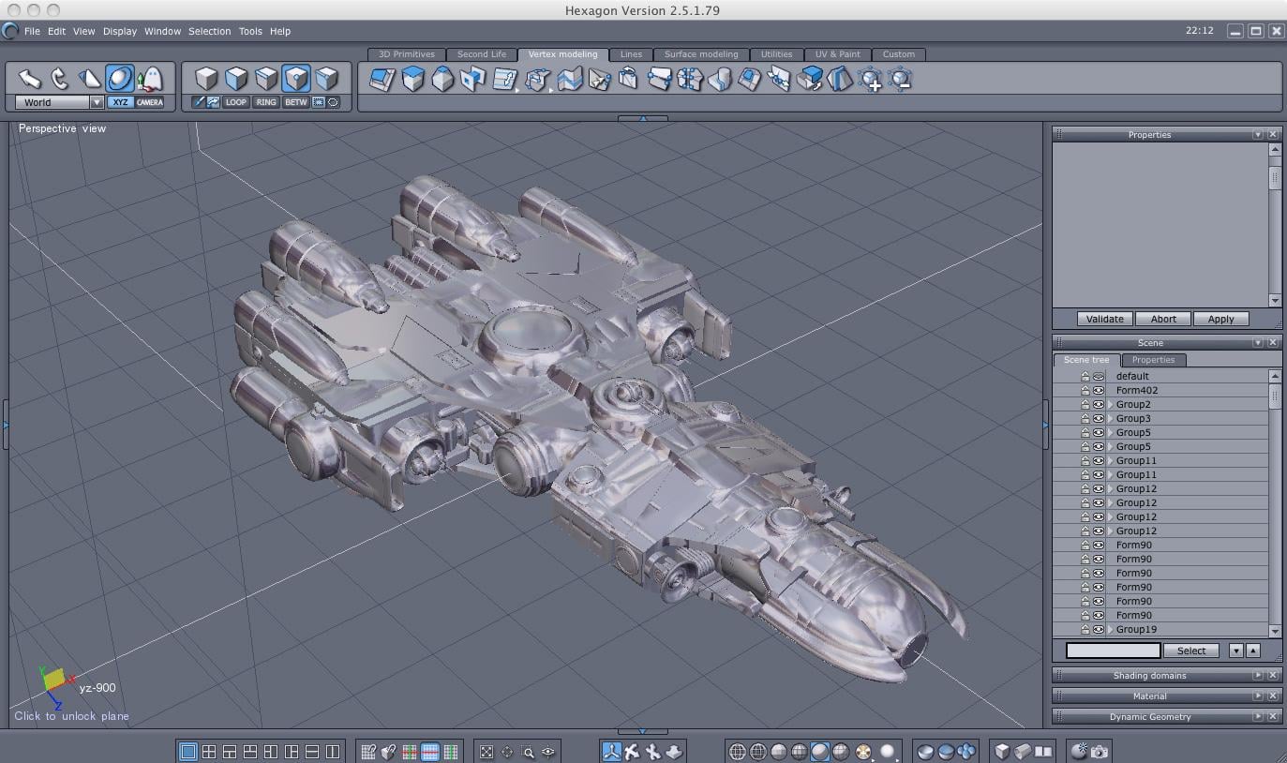Expand Group3 in the scene tree
The height and width of the screenshot is (763, 1287).
pyautogui.click(x=1111, y=419)
